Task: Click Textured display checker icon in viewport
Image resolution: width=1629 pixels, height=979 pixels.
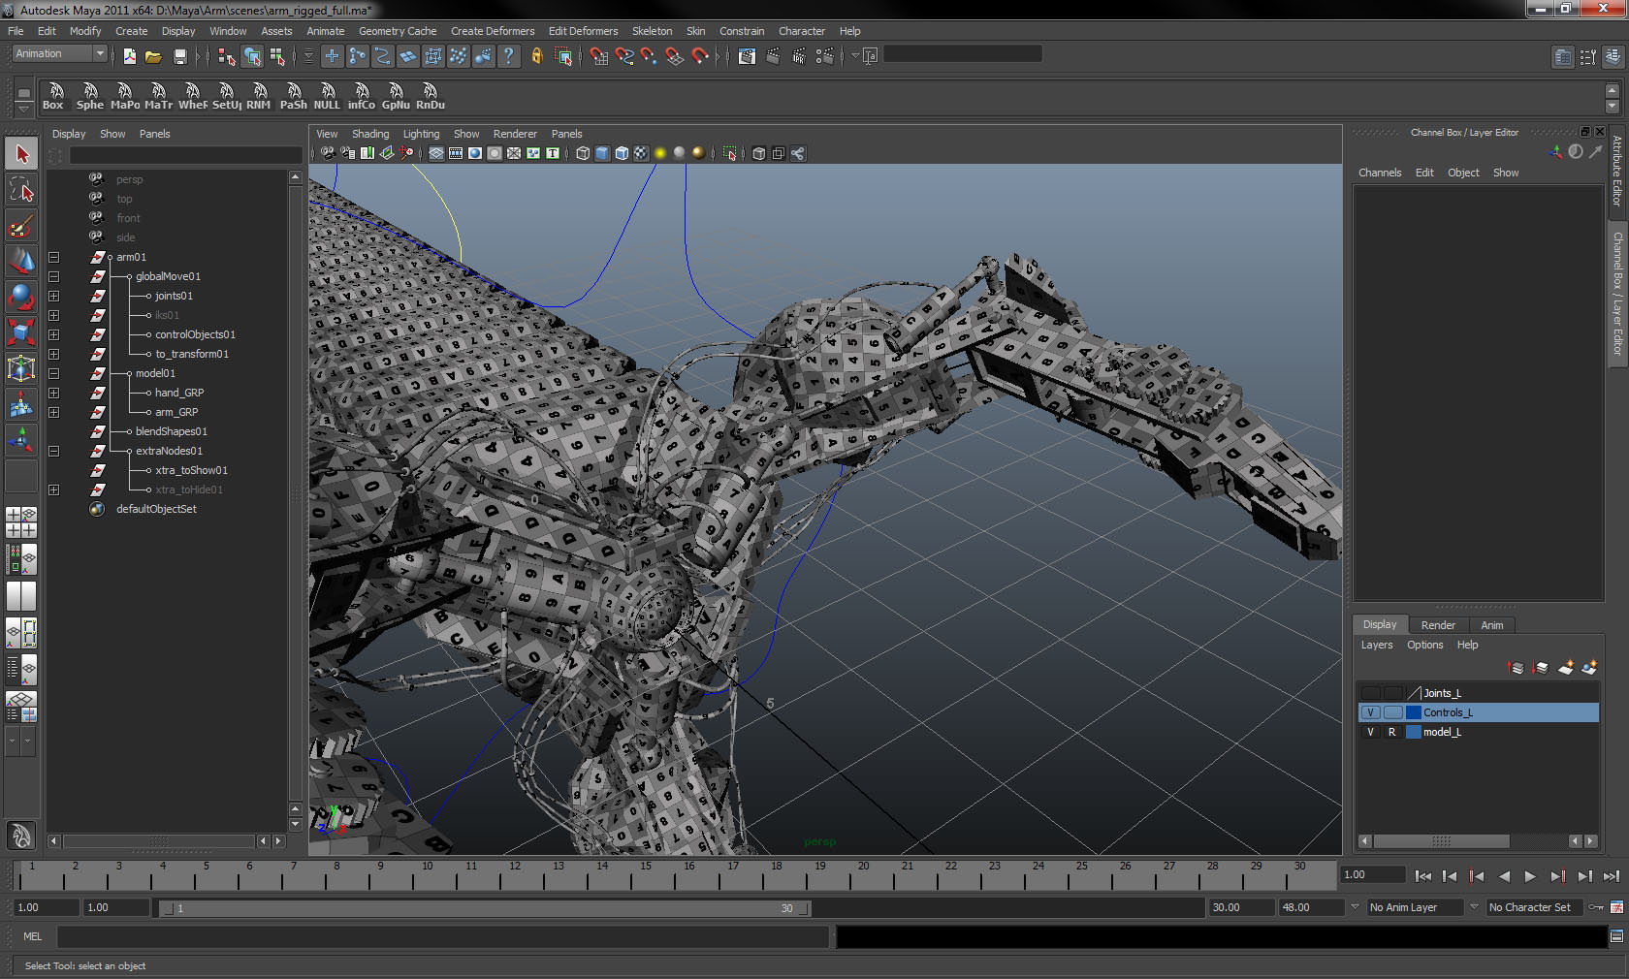Action: click(641, 153)
